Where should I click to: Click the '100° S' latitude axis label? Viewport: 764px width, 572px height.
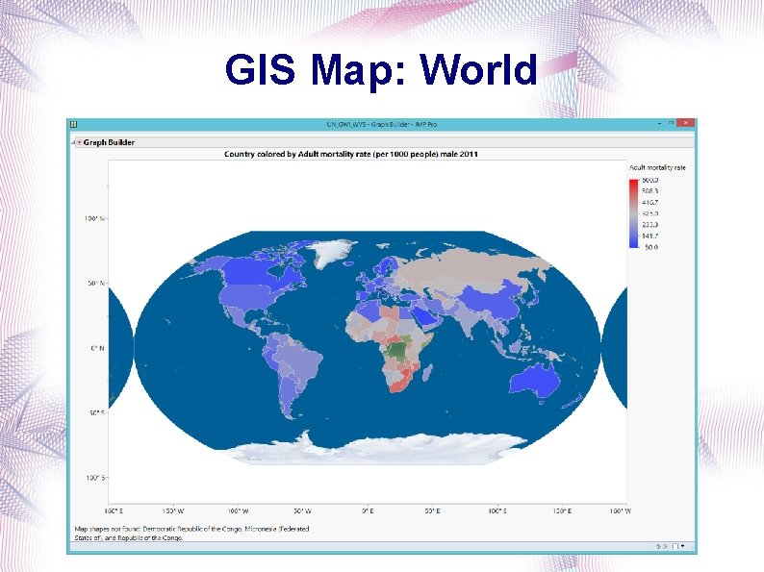[x=95, y=478]
